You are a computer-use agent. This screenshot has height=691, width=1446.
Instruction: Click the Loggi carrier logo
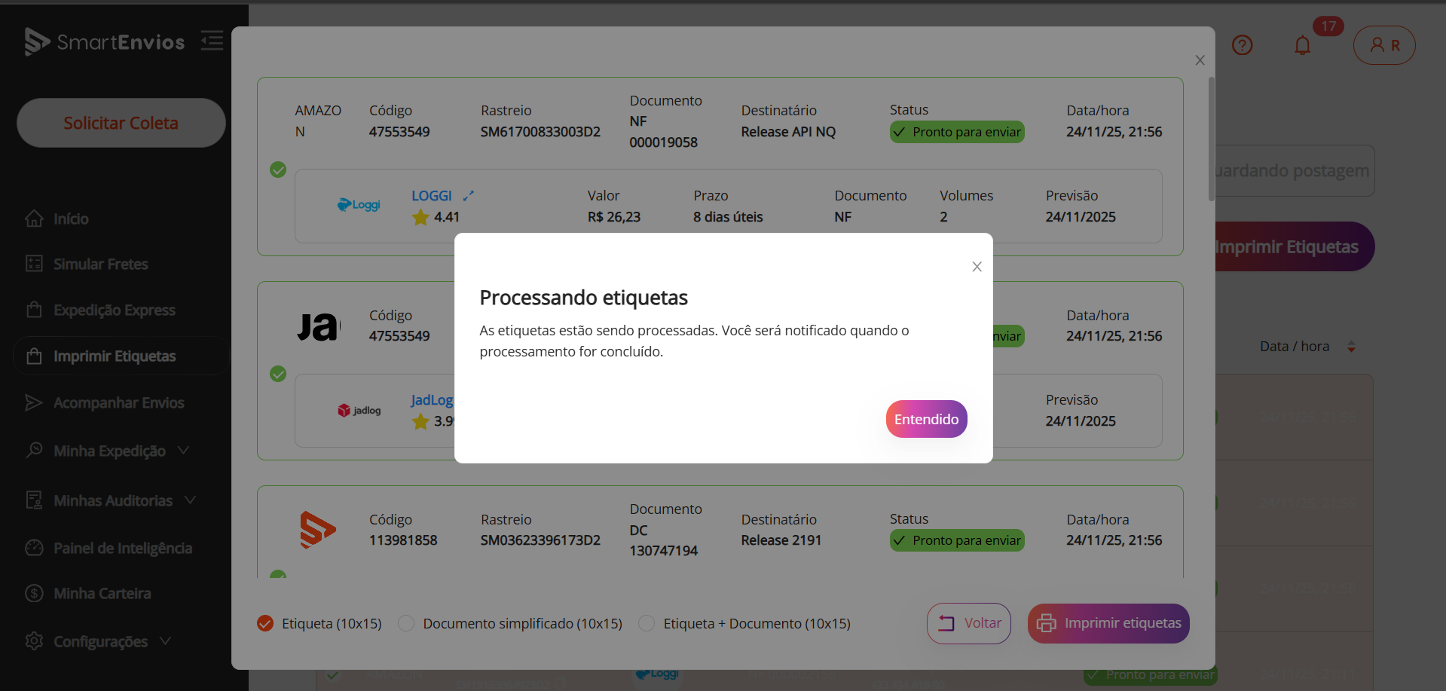359,205
